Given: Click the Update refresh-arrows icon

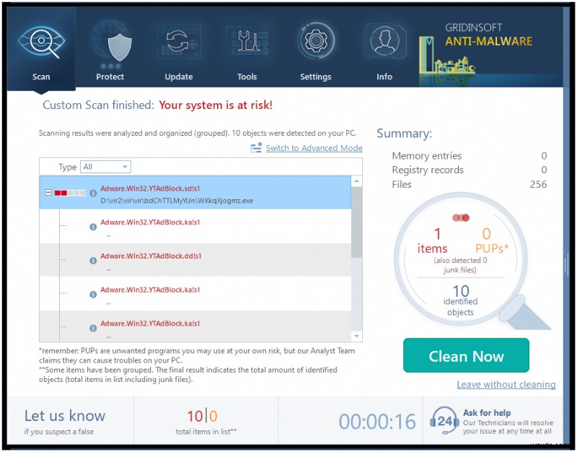Looking at the screenshot, I should point(178,45).
